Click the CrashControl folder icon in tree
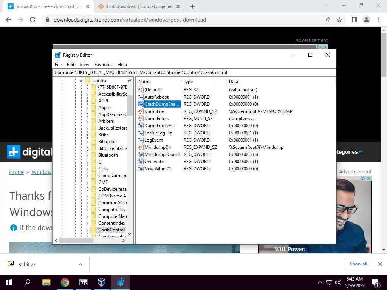 [93, 230]
